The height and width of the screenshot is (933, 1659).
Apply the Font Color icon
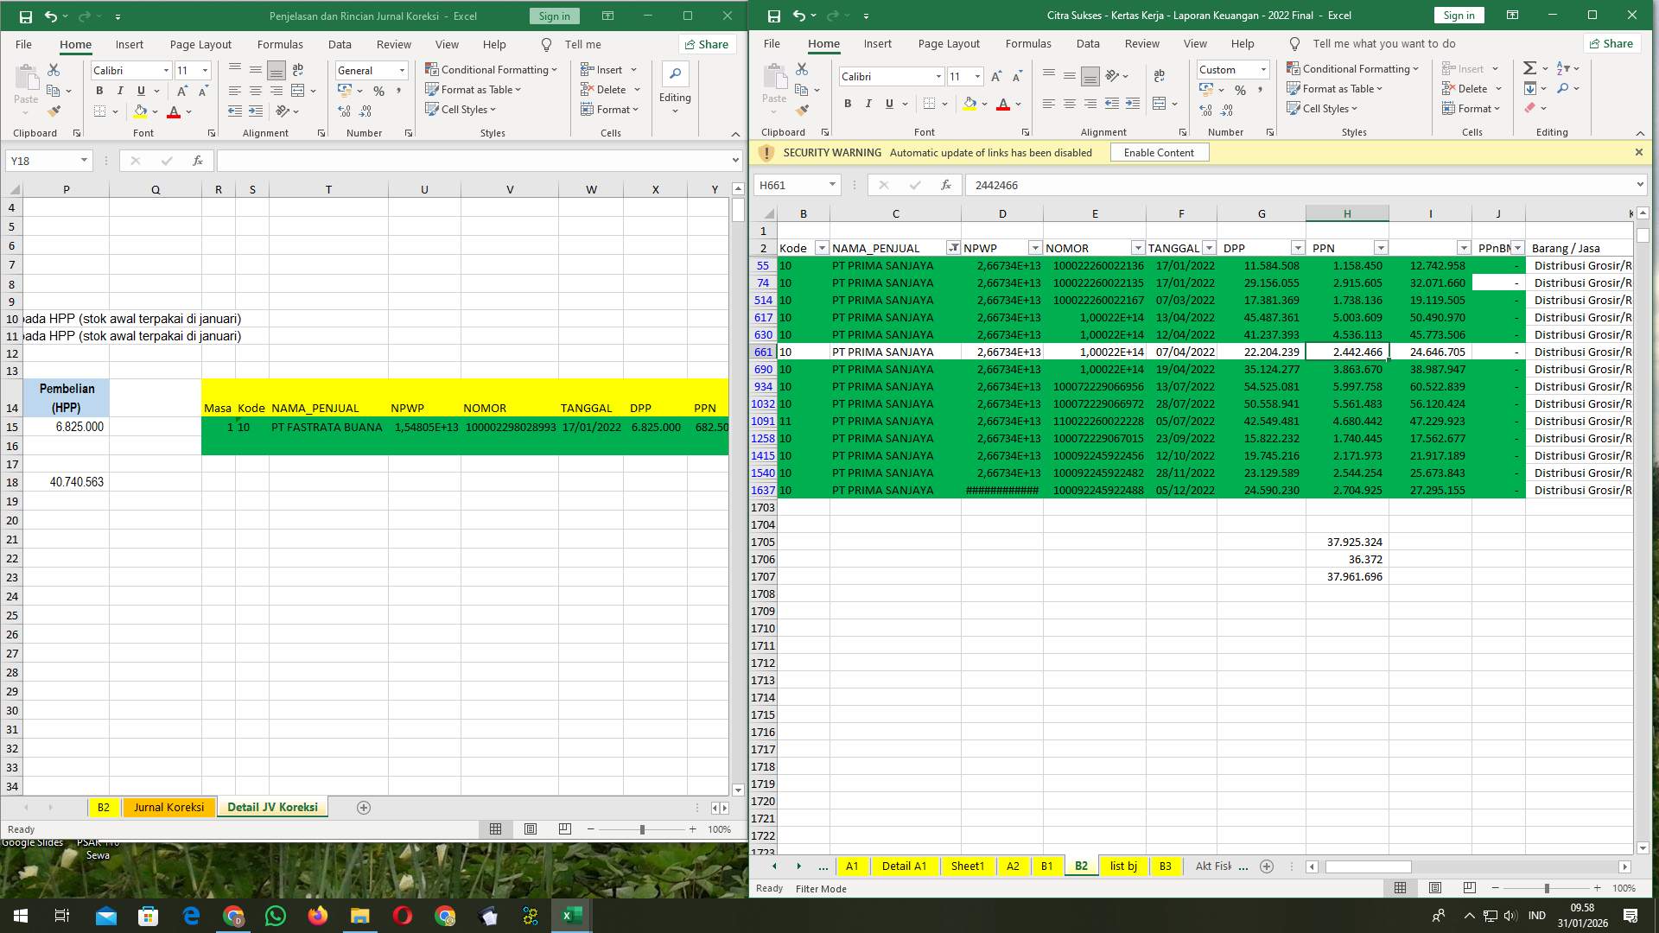pos(1003,104)
